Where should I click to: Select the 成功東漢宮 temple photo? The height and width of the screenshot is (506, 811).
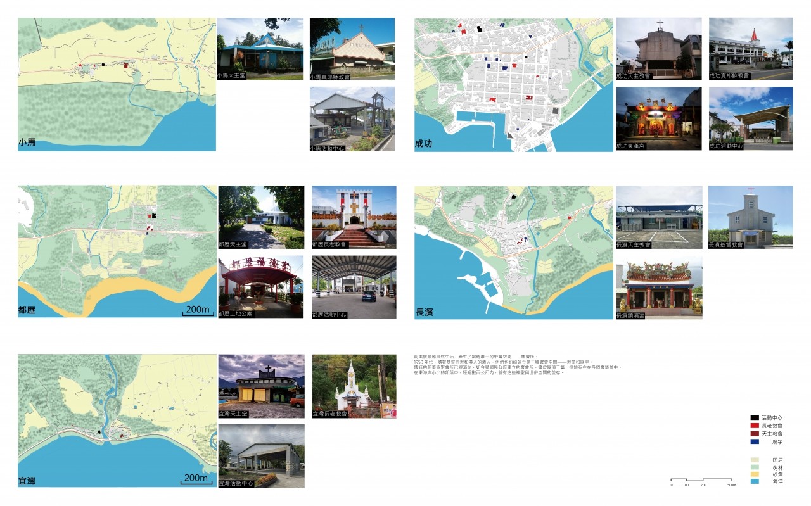(x=658, y=118)
